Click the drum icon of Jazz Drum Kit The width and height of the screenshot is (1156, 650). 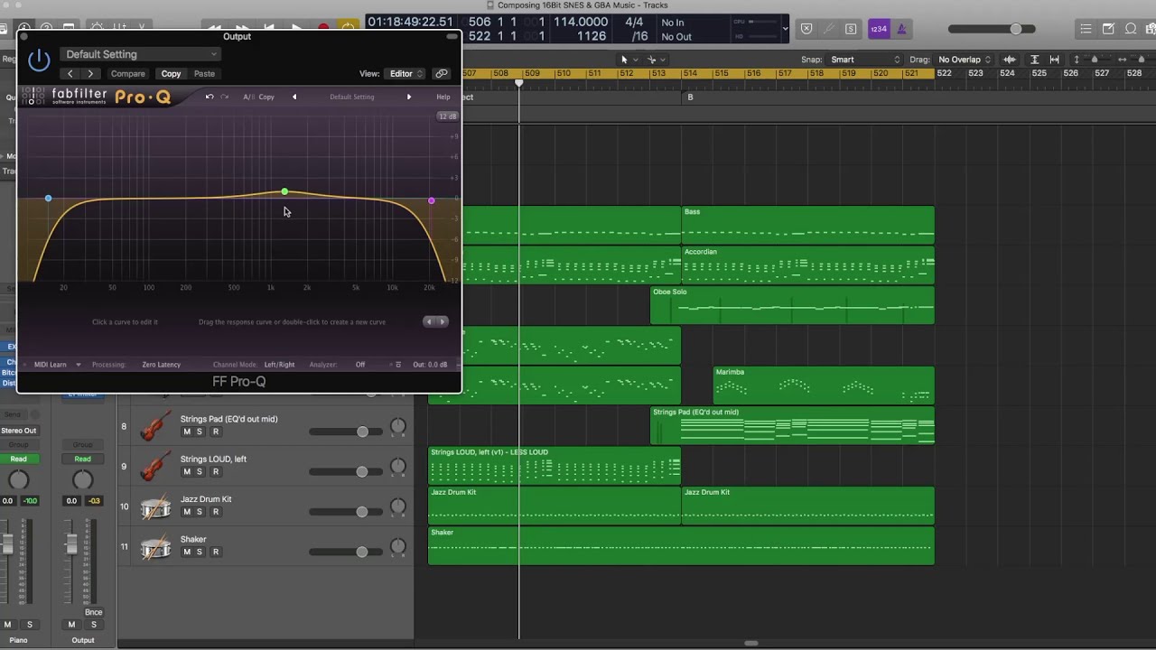(156, 506)
